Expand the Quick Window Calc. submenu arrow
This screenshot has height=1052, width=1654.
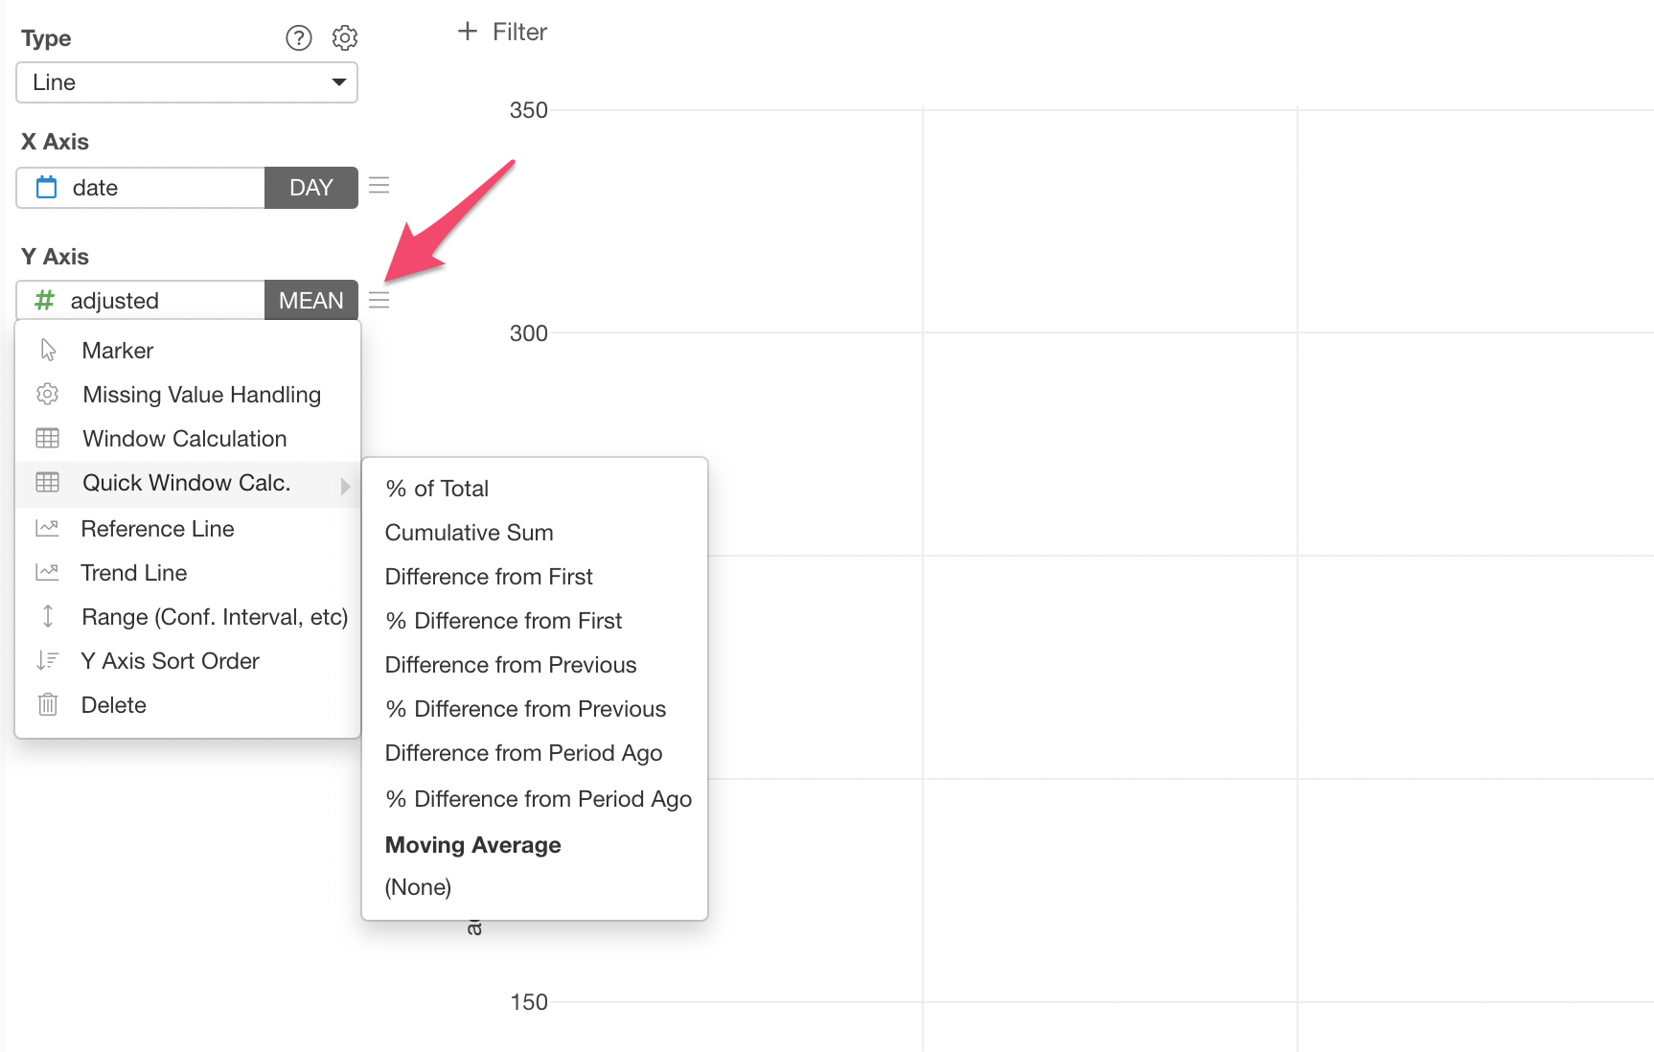click(x=346, y=486)
